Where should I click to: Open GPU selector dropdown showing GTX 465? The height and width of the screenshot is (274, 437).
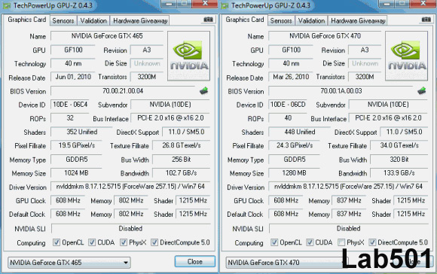click(69, 263)
